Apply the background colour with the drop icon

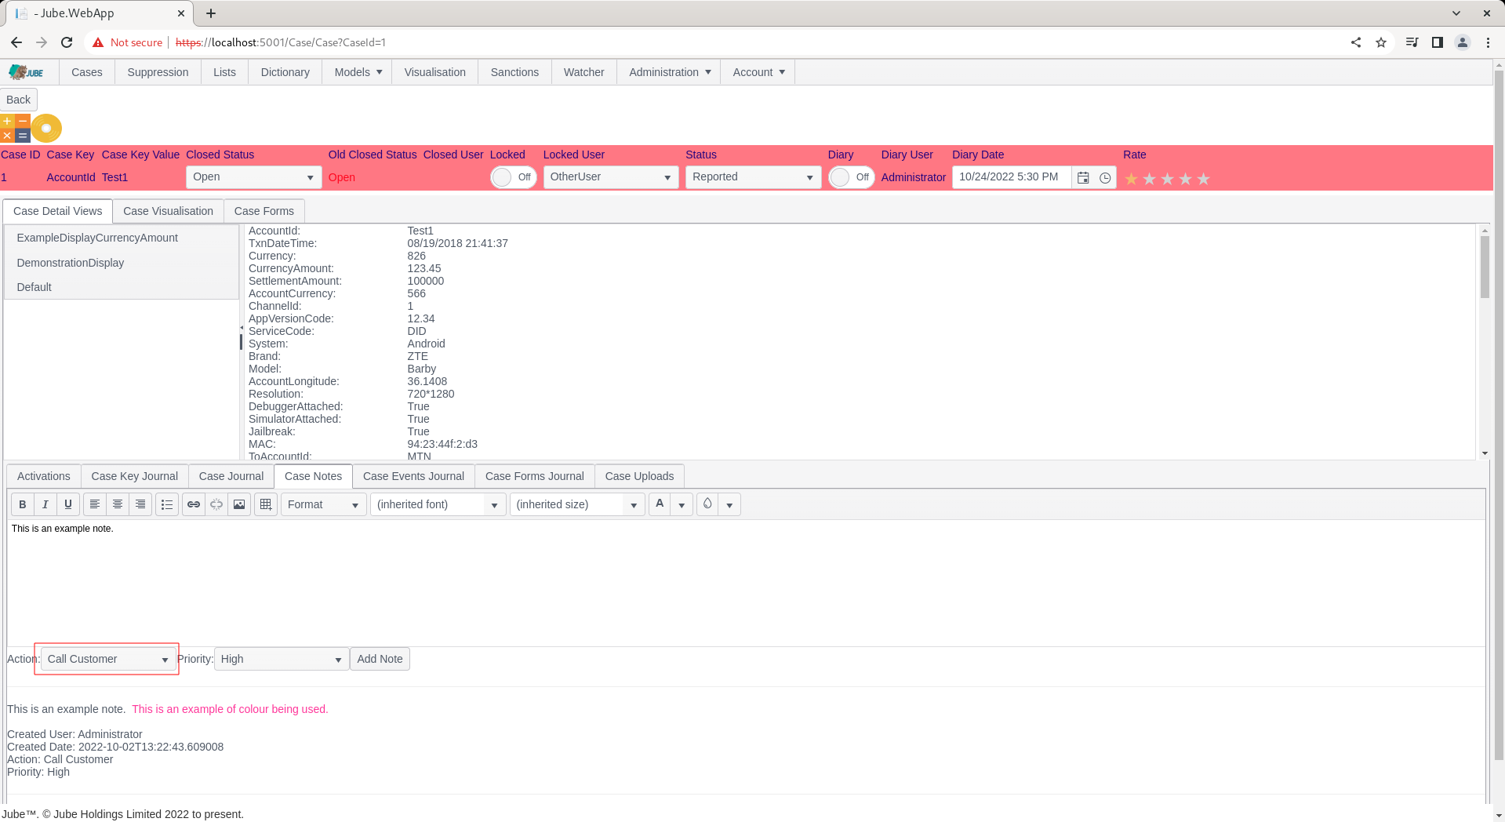tap(707, 504)
